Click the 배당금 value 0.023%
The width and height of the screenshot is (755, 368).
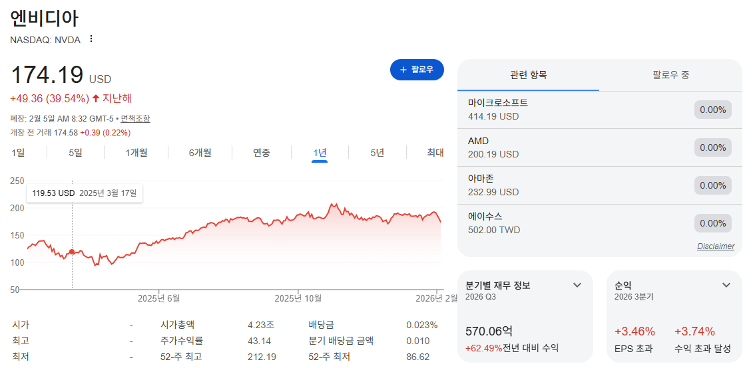coord(422,325)
